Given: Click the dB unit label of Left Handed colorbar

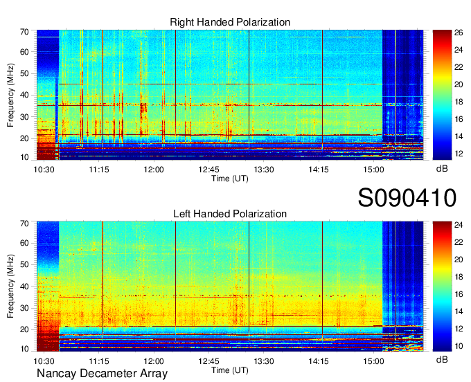Looking at the screenshot, I should tap(442, 359).
